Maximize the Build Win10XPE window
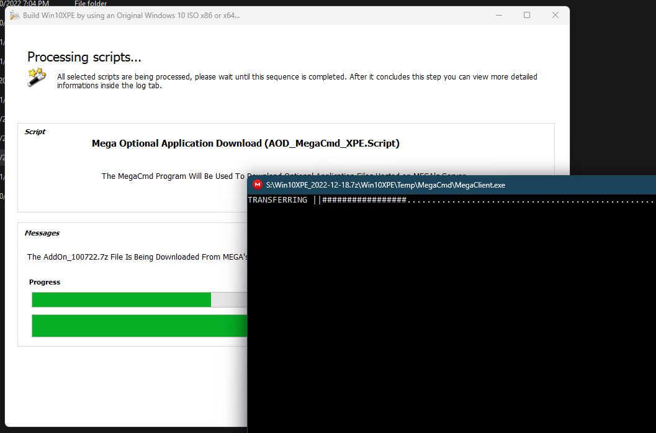This screenshot has height=433, width=656. point(527,15)
